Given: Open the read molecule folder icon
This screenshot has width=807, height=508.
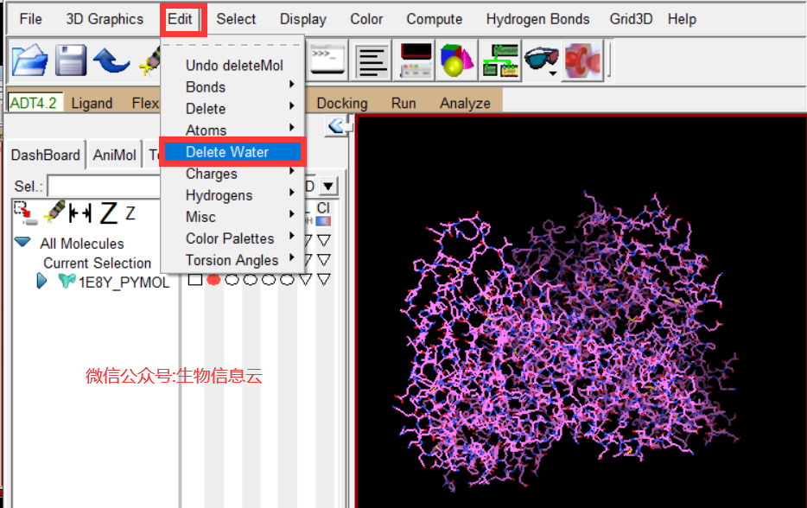Looking at the screenshot, I should tap(29, 60).
